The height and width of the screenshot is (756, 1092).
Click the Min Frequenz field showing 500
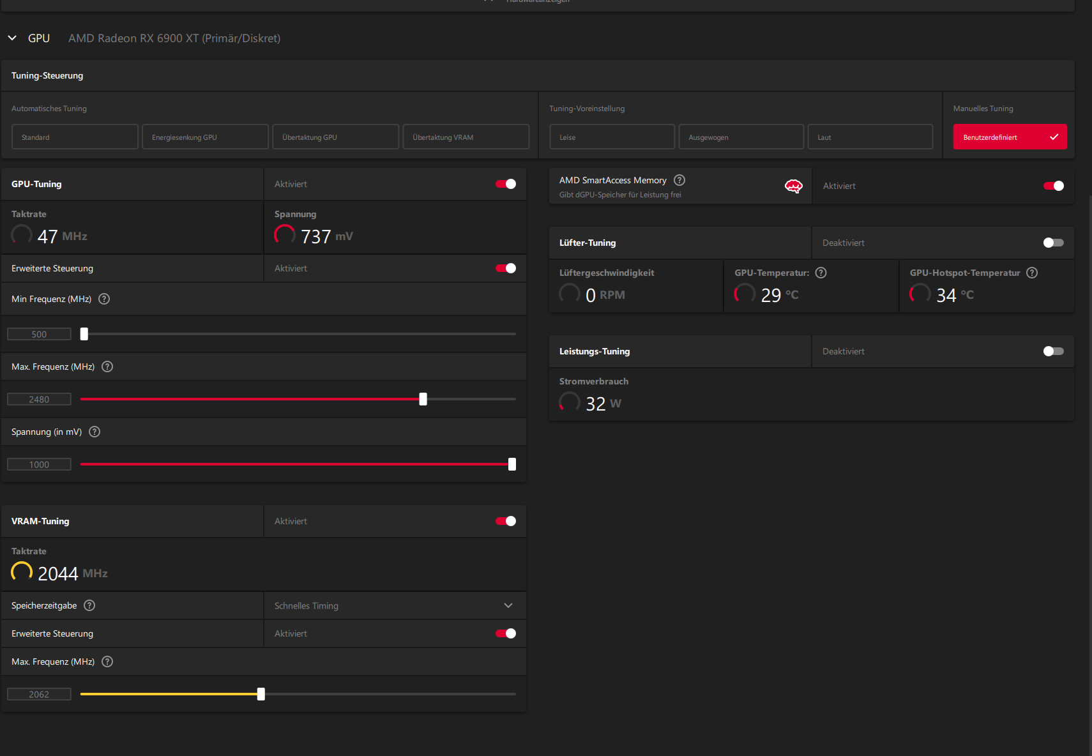tap(39, 334)
